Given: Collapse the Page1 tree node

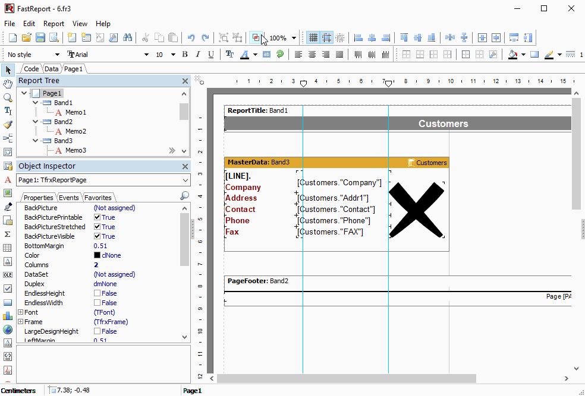Looking at the screenshot, I should [x=24, y=93].
